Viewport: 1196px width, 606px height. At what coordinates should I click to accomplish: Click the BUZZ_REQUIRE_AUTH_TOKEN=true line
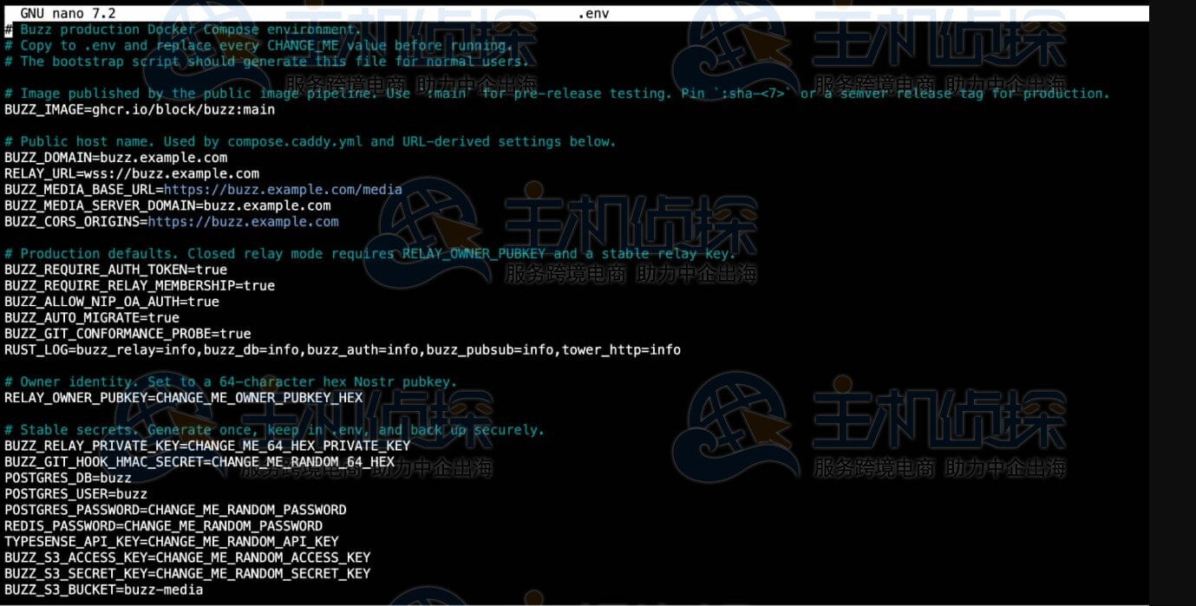coord(116,270)
